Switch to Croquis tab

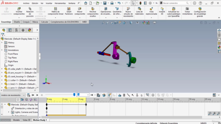[x=26, y=22]
